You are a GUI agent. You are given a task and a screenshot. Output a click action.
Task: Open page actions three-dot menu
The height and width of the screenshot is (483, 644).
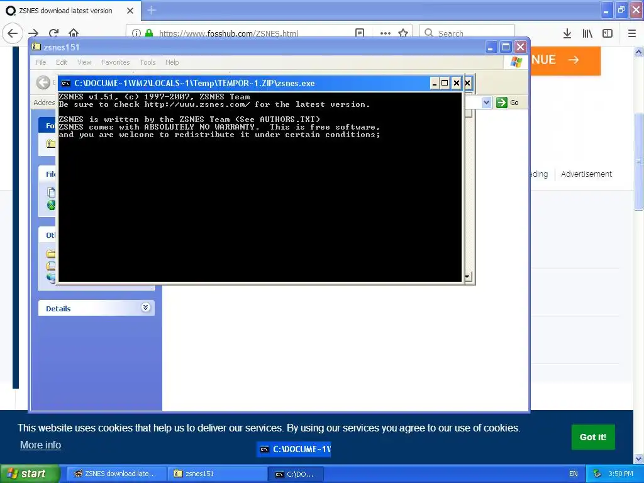[386, 33]
